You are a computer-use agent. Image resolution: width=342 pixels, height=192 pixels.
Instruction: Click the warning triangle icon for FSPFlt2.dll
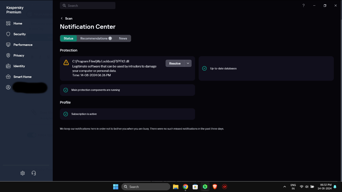(x=66, y=63)
